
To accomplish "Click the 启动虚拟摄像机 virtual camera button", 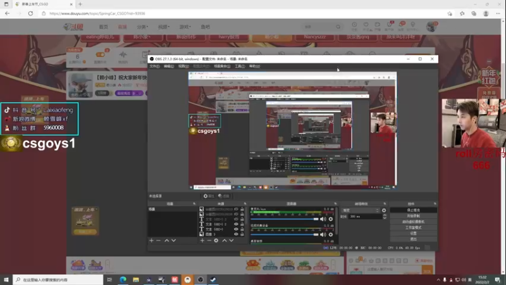I will [x=414, y=222].
